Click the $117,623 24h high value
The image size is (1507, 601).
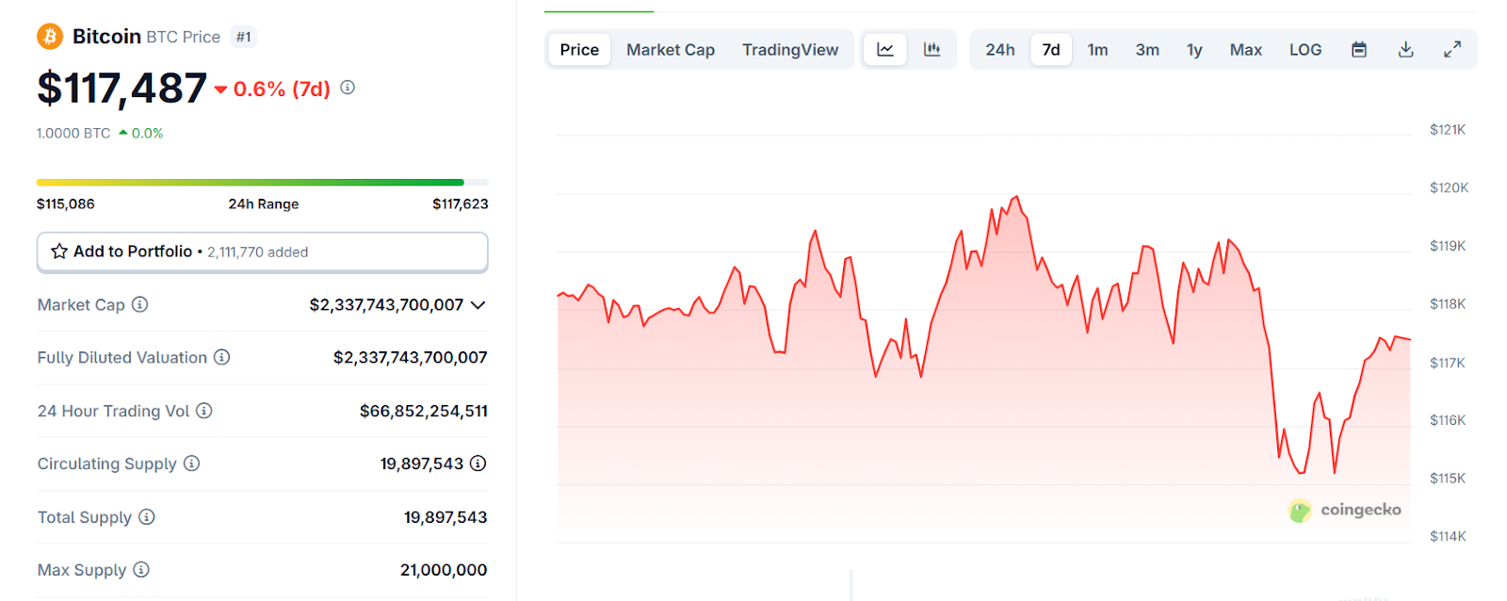[461, 203]
